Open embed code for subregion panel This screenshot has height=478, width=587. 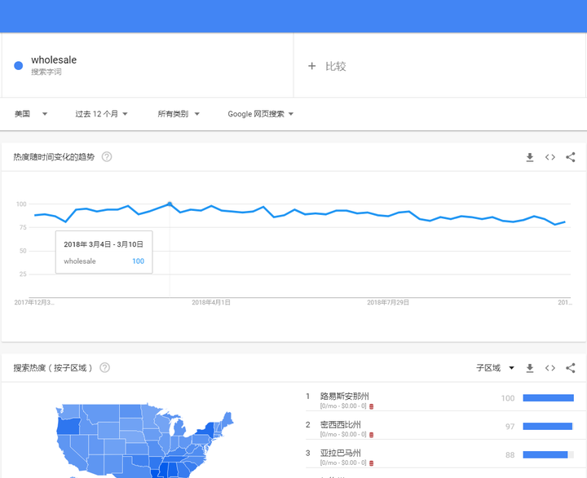[550, 368]
